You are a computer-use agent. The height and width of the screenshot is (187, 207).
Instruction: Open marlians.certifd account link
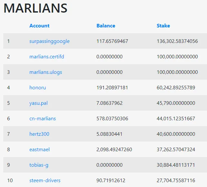coord(47,57)
